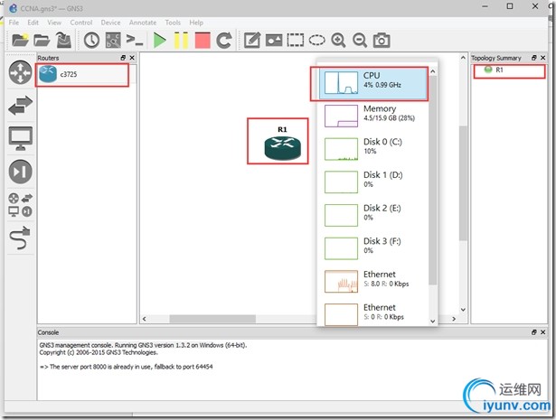Click the Open project folder icon
556x420 pixels.
42,40
